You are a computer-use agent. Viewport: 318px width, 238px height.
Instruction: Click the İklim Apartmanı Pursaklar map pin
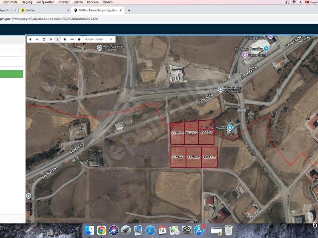tap(99, 48)
